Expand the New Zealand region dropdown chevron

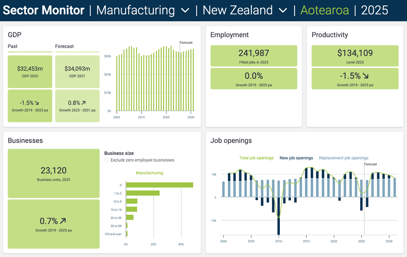coord(283,11)
